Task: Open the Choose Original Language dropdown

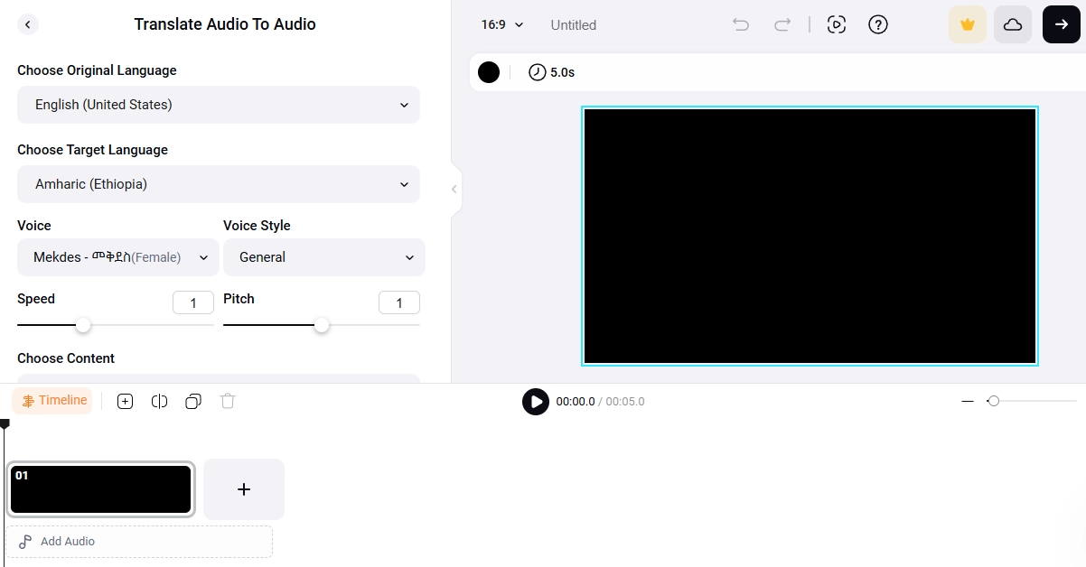Action: pos(219,105)
